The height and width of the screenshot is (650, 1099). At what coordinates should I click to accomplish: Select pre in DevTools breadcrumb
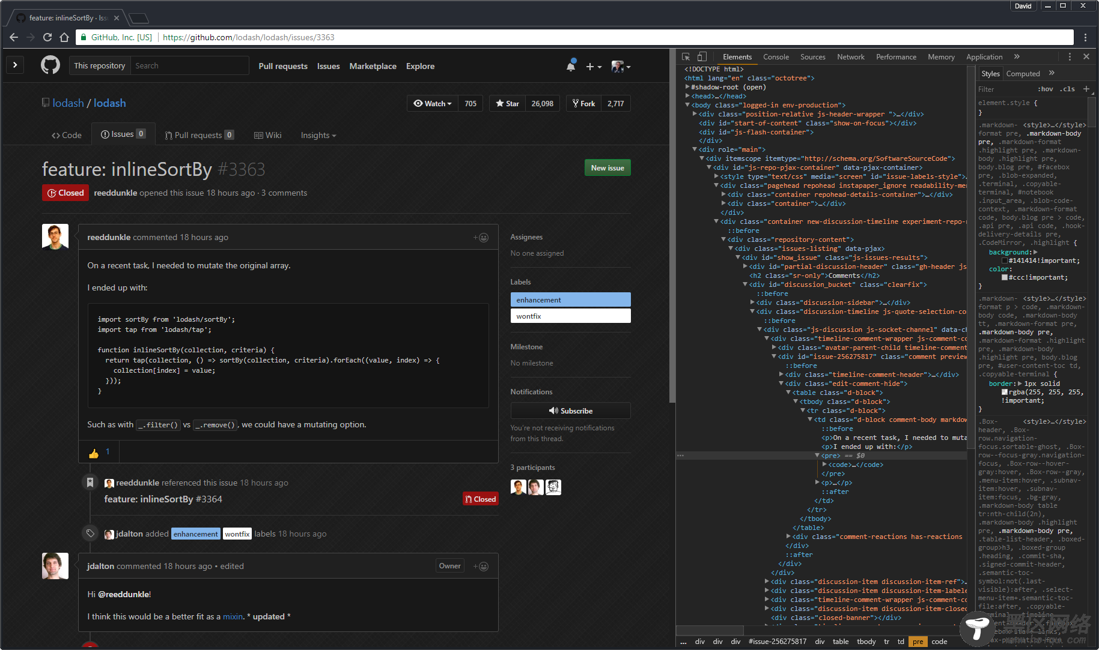[x=918, y=642]
